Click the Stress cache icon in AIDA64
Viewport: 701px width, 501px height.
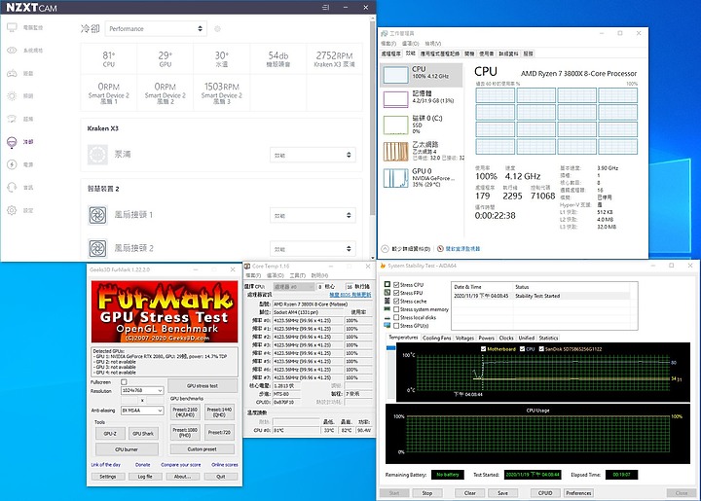[x=387, y=301]
